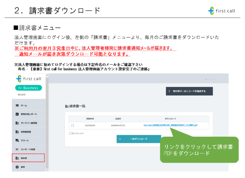Image resolution: width=245 pixels, height=178 pixels.
Task: Click the ■請求書メニュー section heading
Action: [37, 28]
